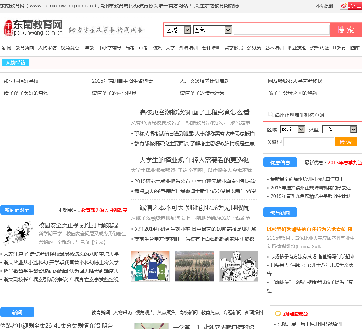Screen dimensions: 362x329
Task: Open headline 大学生的择业观 年轻人需要看的更透彻
Action: (194, 160)
